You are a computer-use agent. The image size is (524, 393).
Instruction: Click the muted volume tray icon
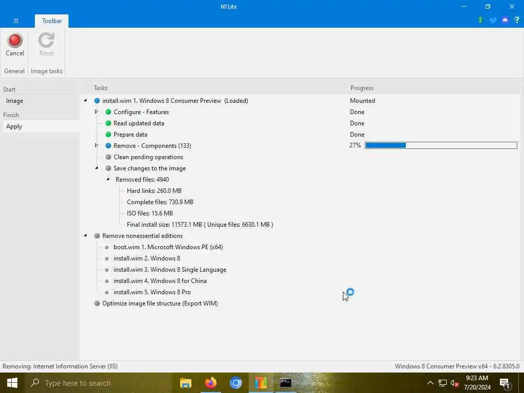point(454,383)
